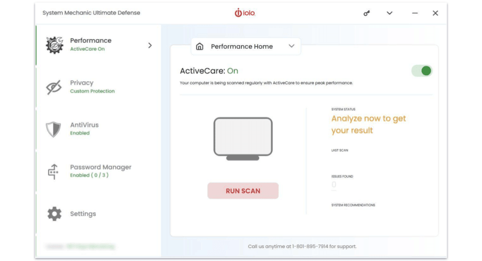Open Settings with the gear icon

point(54,214)
